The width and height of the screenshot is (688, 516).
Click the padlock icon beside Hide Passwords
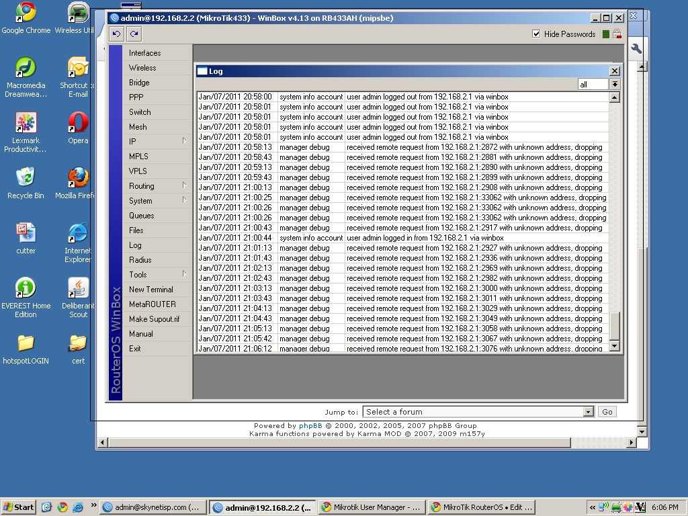point(617,34)
